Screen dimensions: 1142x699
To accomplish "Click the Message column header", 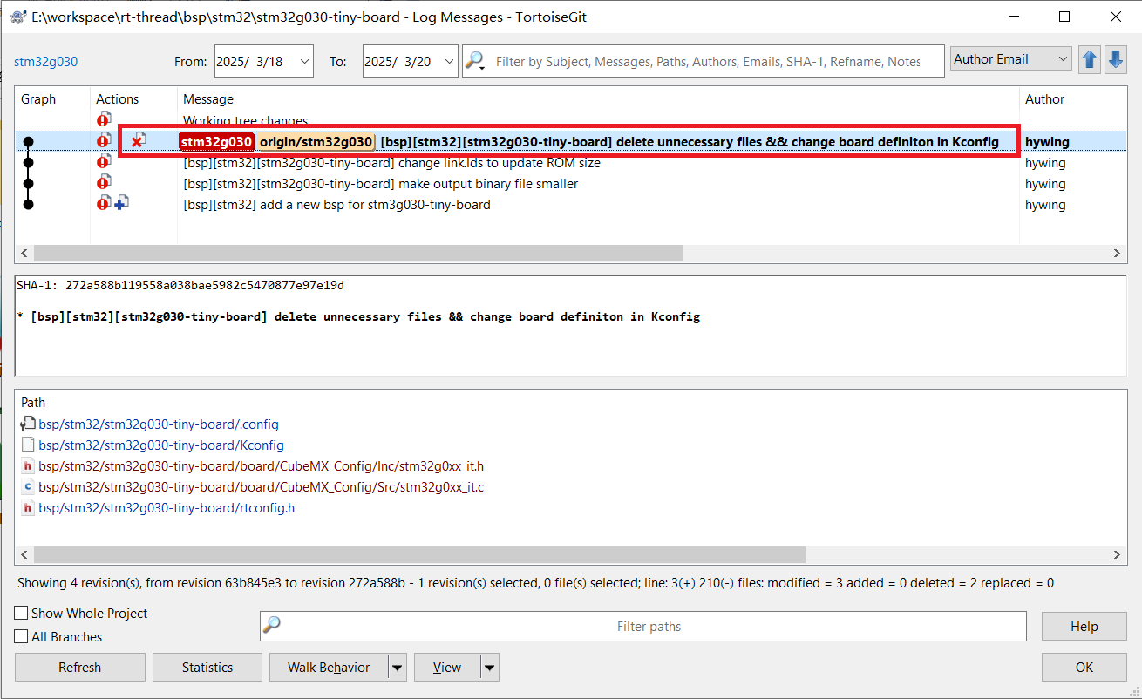I will point(208,99).
